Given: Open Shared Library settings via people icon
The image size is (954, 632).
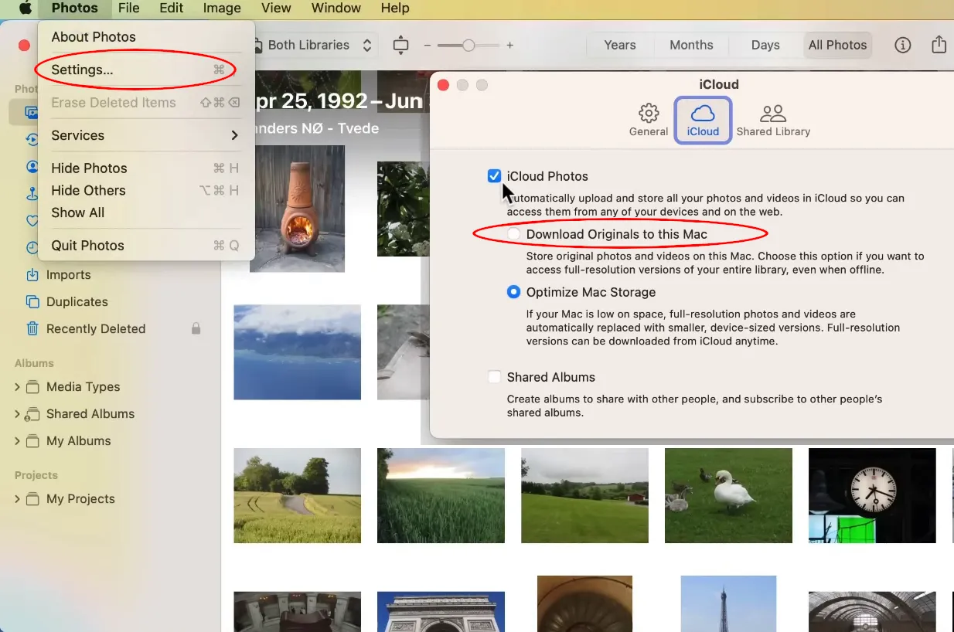Looking at the screenshot, I should [x=772, y=114].
